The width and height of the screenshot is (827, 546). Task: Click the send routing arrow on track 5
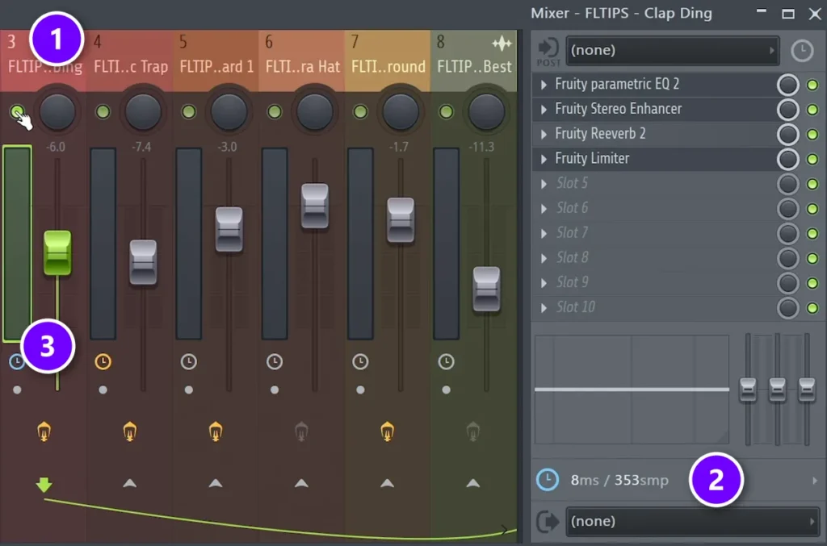(216, 483)
